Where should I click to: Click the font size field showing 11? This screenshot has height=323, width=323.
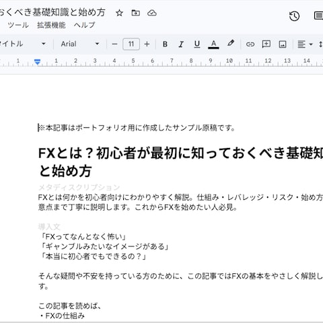(131, 44)
